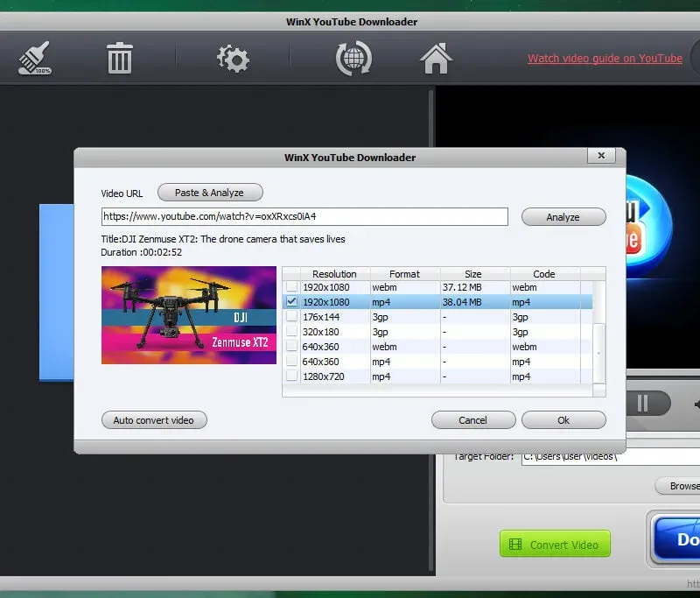Click the Auto convert video button
Viewport: 700px width, 598px height.
point(154,420)
